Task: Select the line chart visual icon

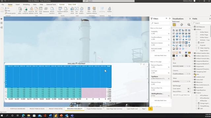Action: pyautogui.click(x=174, y=33)
